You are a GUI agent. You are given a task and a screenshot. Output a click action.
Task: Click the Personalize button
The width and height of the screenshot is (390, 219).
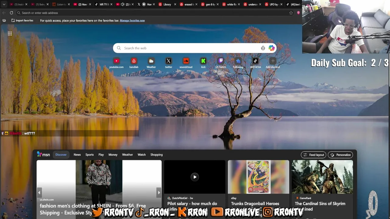(x=340, y=155)
